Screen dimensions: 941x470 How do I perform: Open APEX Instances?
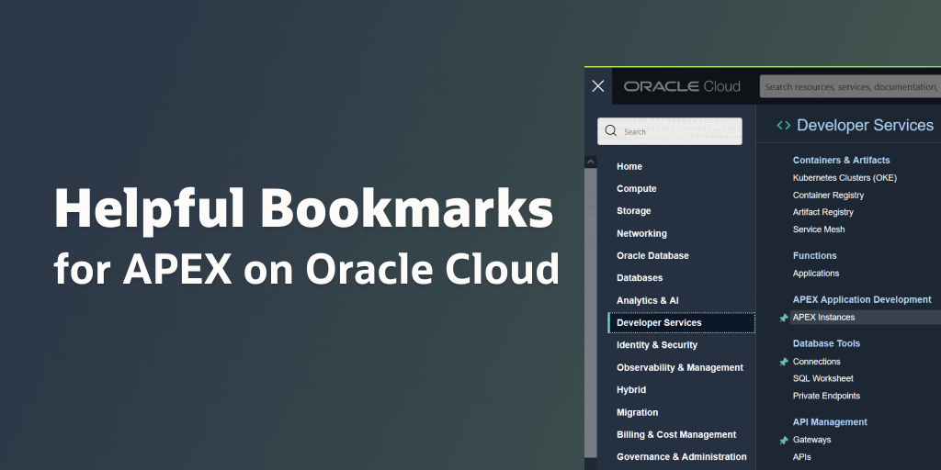pos(823,317)
